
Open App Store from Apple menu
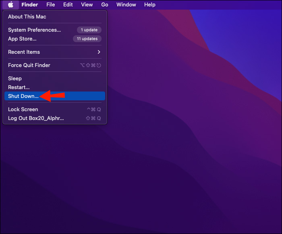55,39
